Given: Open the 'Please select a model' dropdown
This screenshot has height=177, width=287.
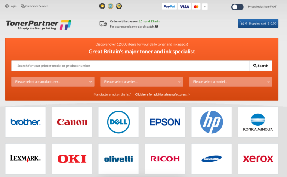Looking at the screenshot, I should click(231, 81).
